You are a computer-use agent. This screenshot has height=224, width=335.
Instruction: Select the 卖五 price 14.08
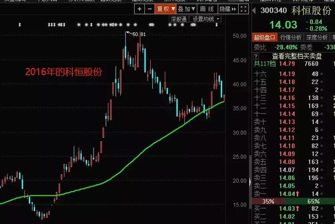pos(287,162)
